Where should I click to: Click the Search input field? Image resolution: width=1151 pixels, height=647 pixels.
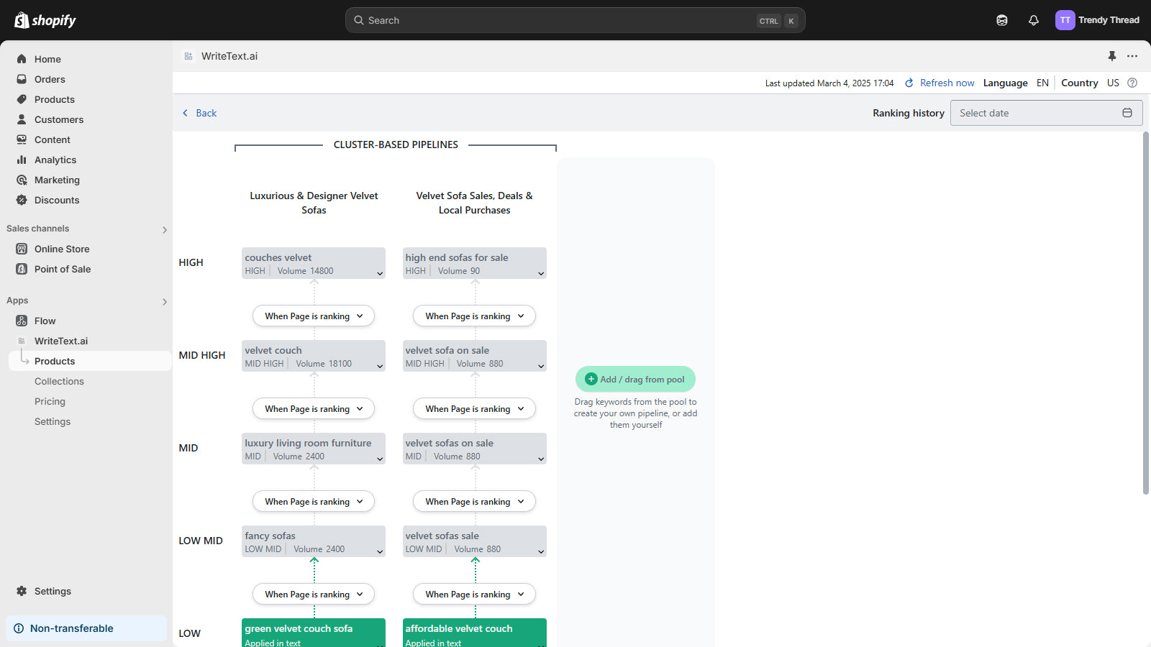click(x=574, y=19)
